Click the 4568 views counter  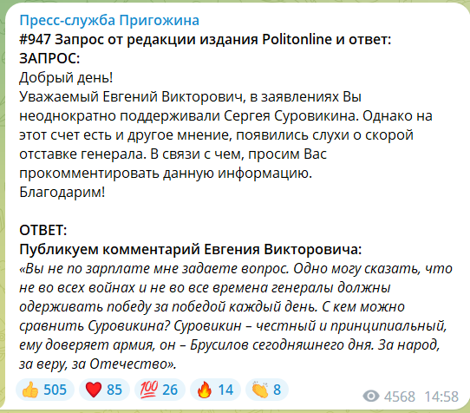click(x=400, y=397)
